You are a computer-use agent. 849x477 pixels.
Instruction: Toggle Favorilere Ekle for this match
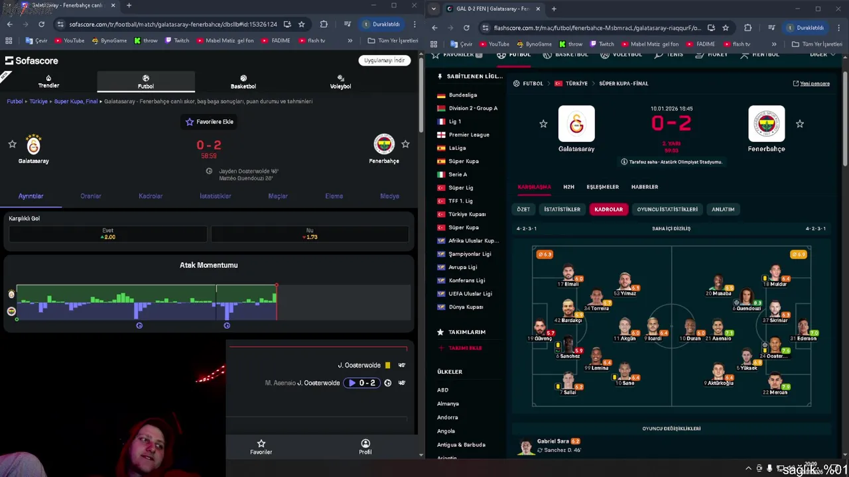(x=209, y=122)
